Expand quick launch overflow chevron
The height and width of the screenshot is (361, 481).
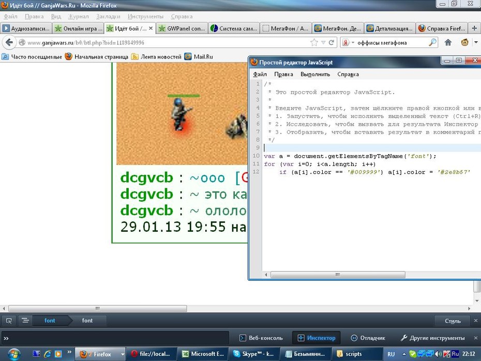(x=69, y=352)
